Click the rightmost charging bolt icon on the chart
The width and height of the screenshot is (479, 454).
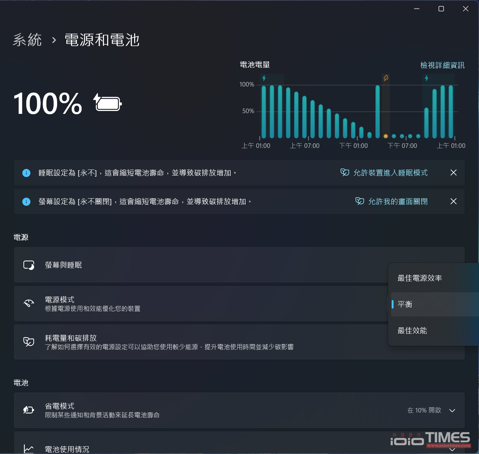426,78
